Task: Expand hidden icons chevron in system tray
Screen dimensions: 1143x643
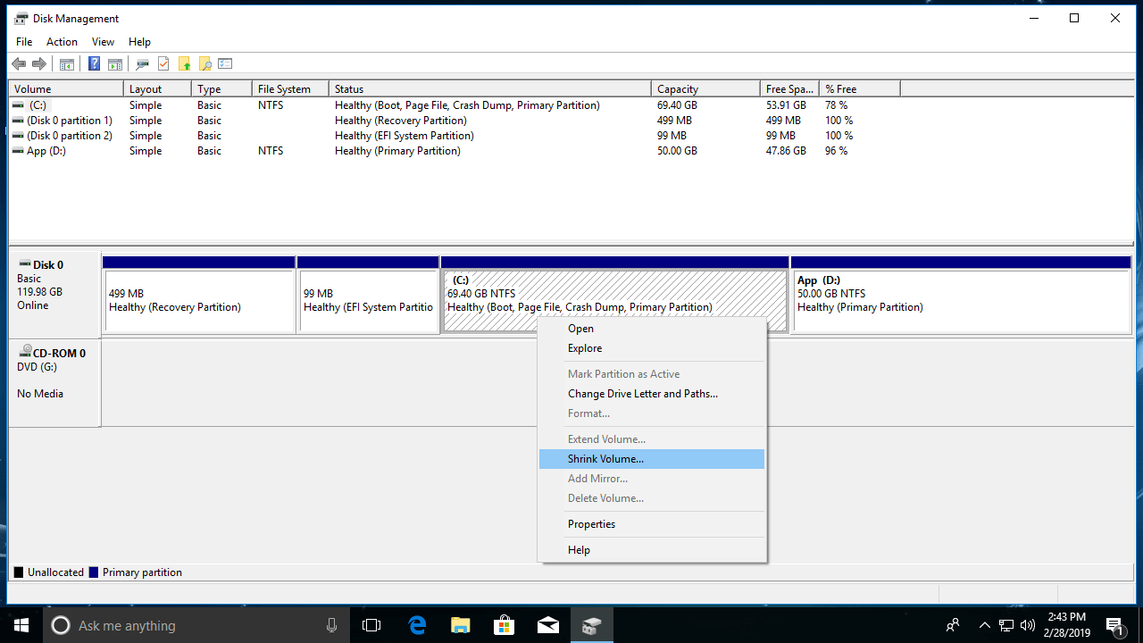Action: click(x=983, y=625)
